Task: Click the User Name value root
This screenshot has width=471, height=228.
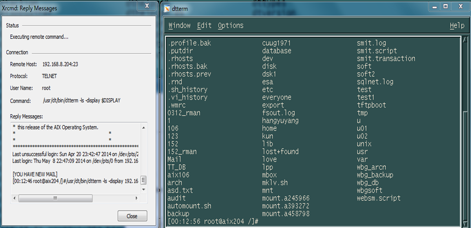Action: pyautogui.click(x=46, y=88)
